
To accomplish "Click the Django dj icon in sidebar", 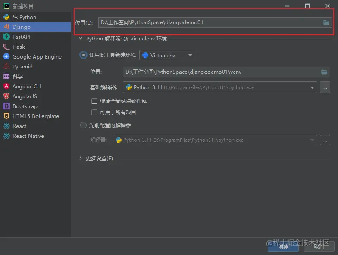I will [6, 27].
